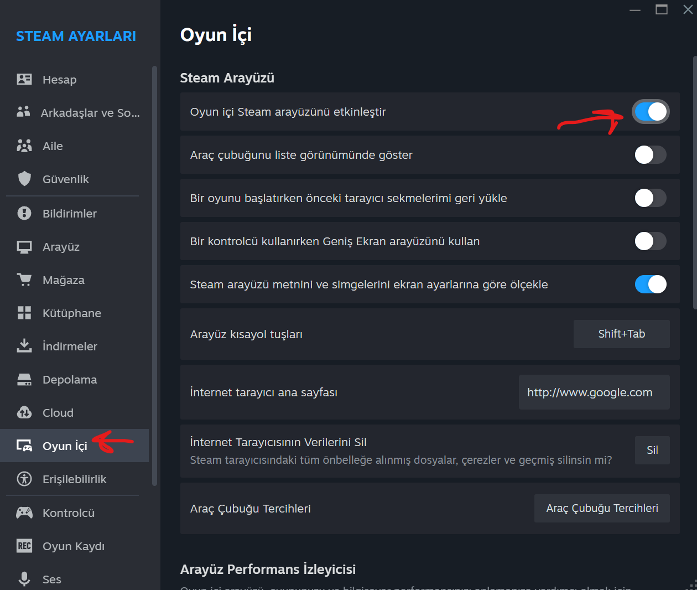
Task: Click 'Oyun içi Steam arayüzünü etkinleştir' label
Action: pyautogui.click(x=288, y=112)
